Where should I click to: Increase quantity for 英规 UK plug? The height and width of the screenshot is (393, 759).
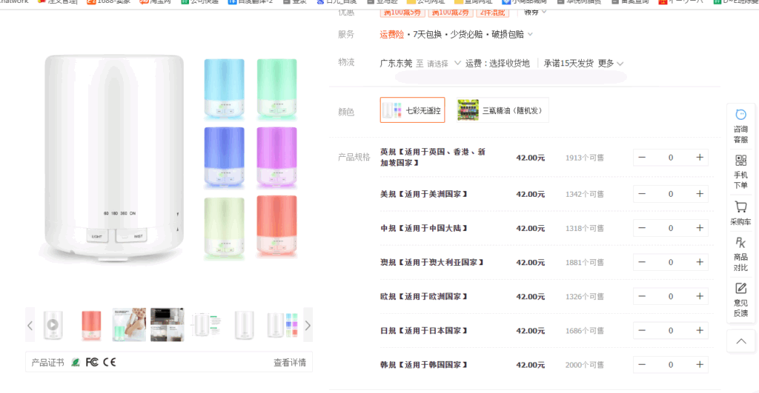click(700, 158)
